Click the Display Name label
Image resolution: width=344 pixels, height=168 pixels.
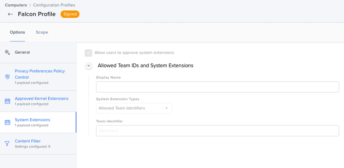[108, 77]
